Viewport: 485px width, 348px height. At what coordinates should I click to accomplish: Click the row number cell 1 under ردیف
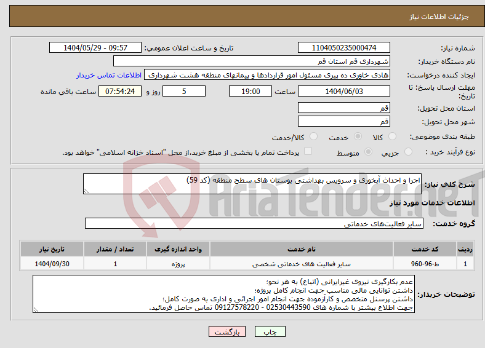[x=465, y=264]
